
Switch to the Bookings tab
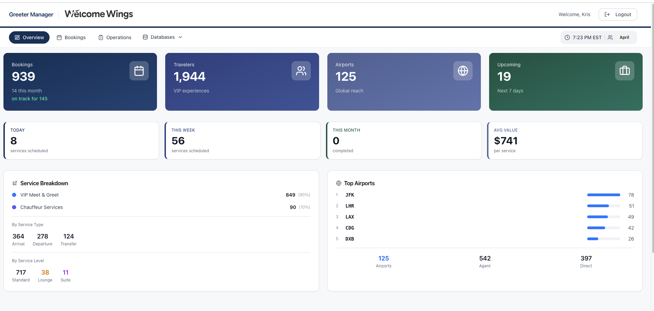(71, 37)
